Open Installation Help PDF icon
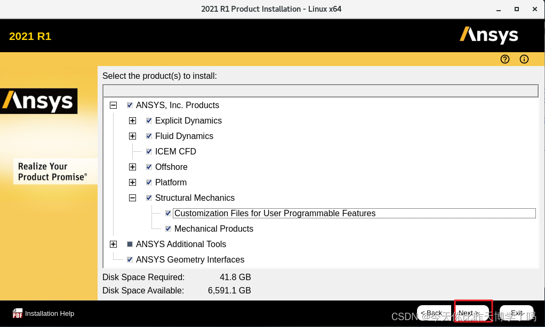Image resolution: width=545 pixels, height=327 pixels. click(x=18, y=313)
